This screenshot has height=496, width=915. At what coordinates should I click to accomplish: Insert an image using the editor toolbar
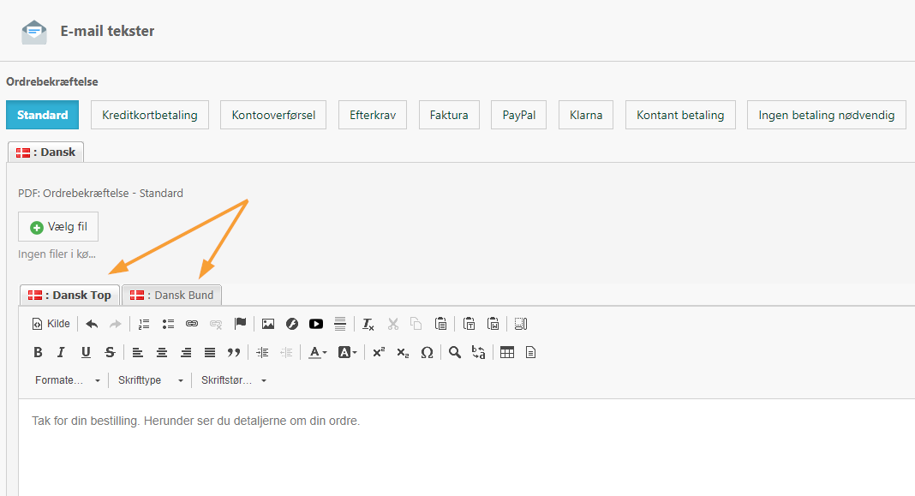point(268,324)
